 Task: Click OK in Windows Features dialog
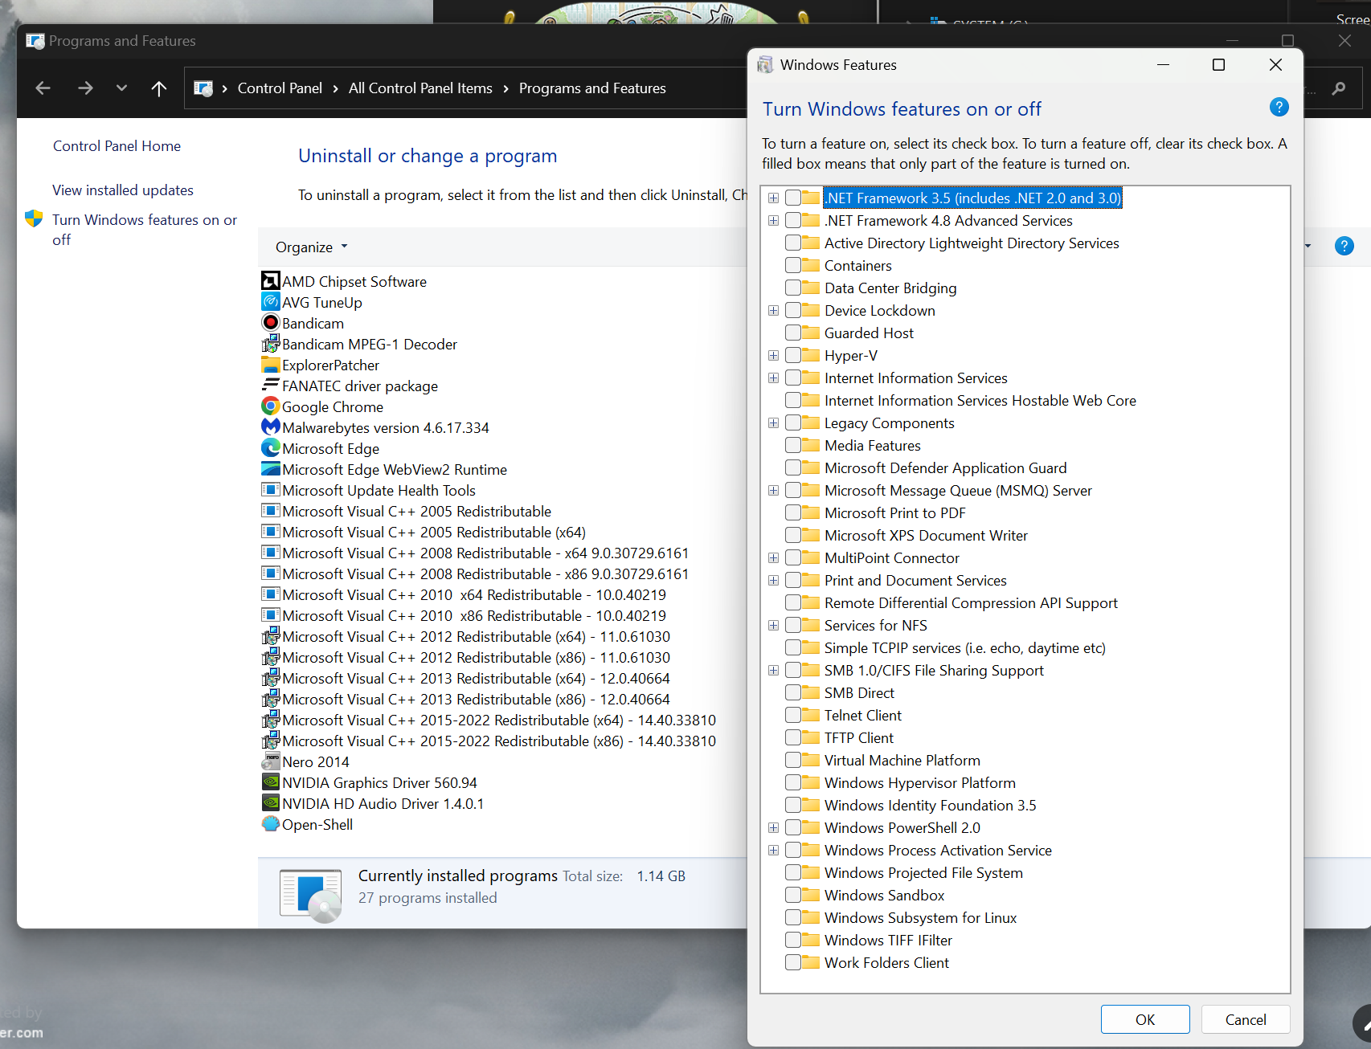tap(1145, 1019)
